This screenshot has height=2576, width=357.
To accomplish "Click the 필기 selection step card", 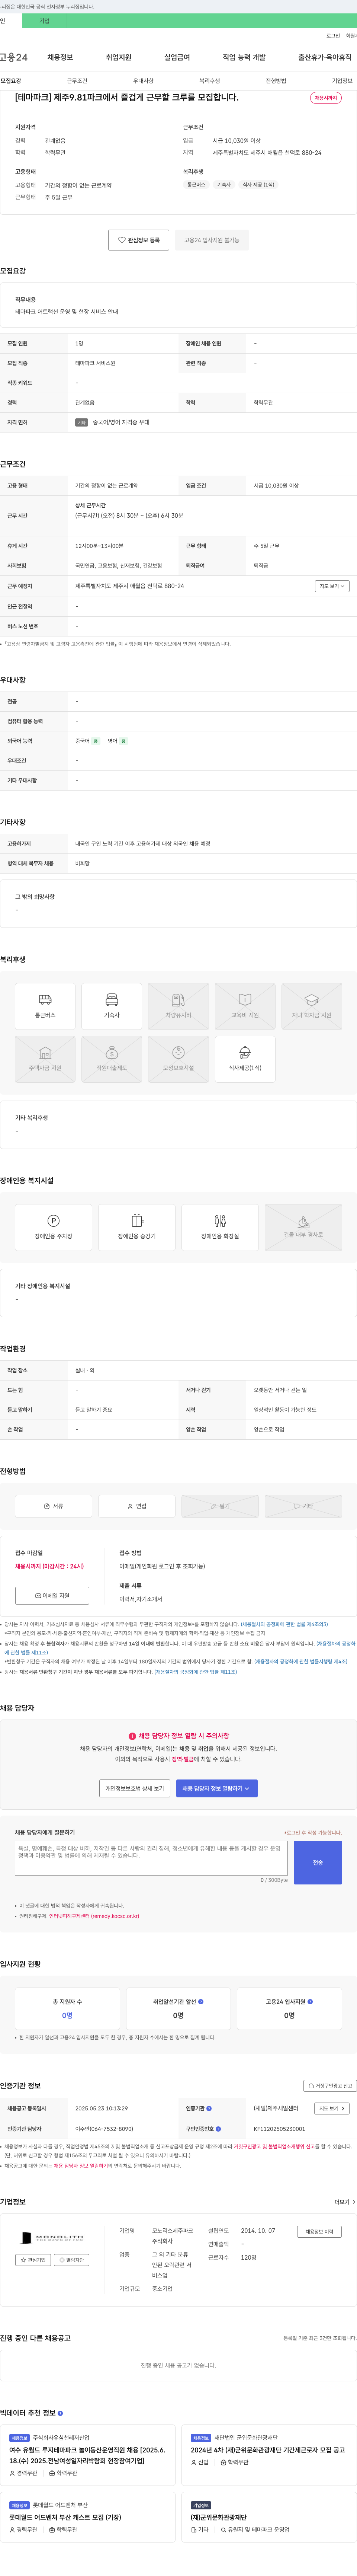I will 220,1506.
